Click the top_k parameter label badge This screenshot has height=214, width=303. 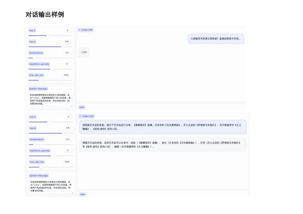point(32,30)
